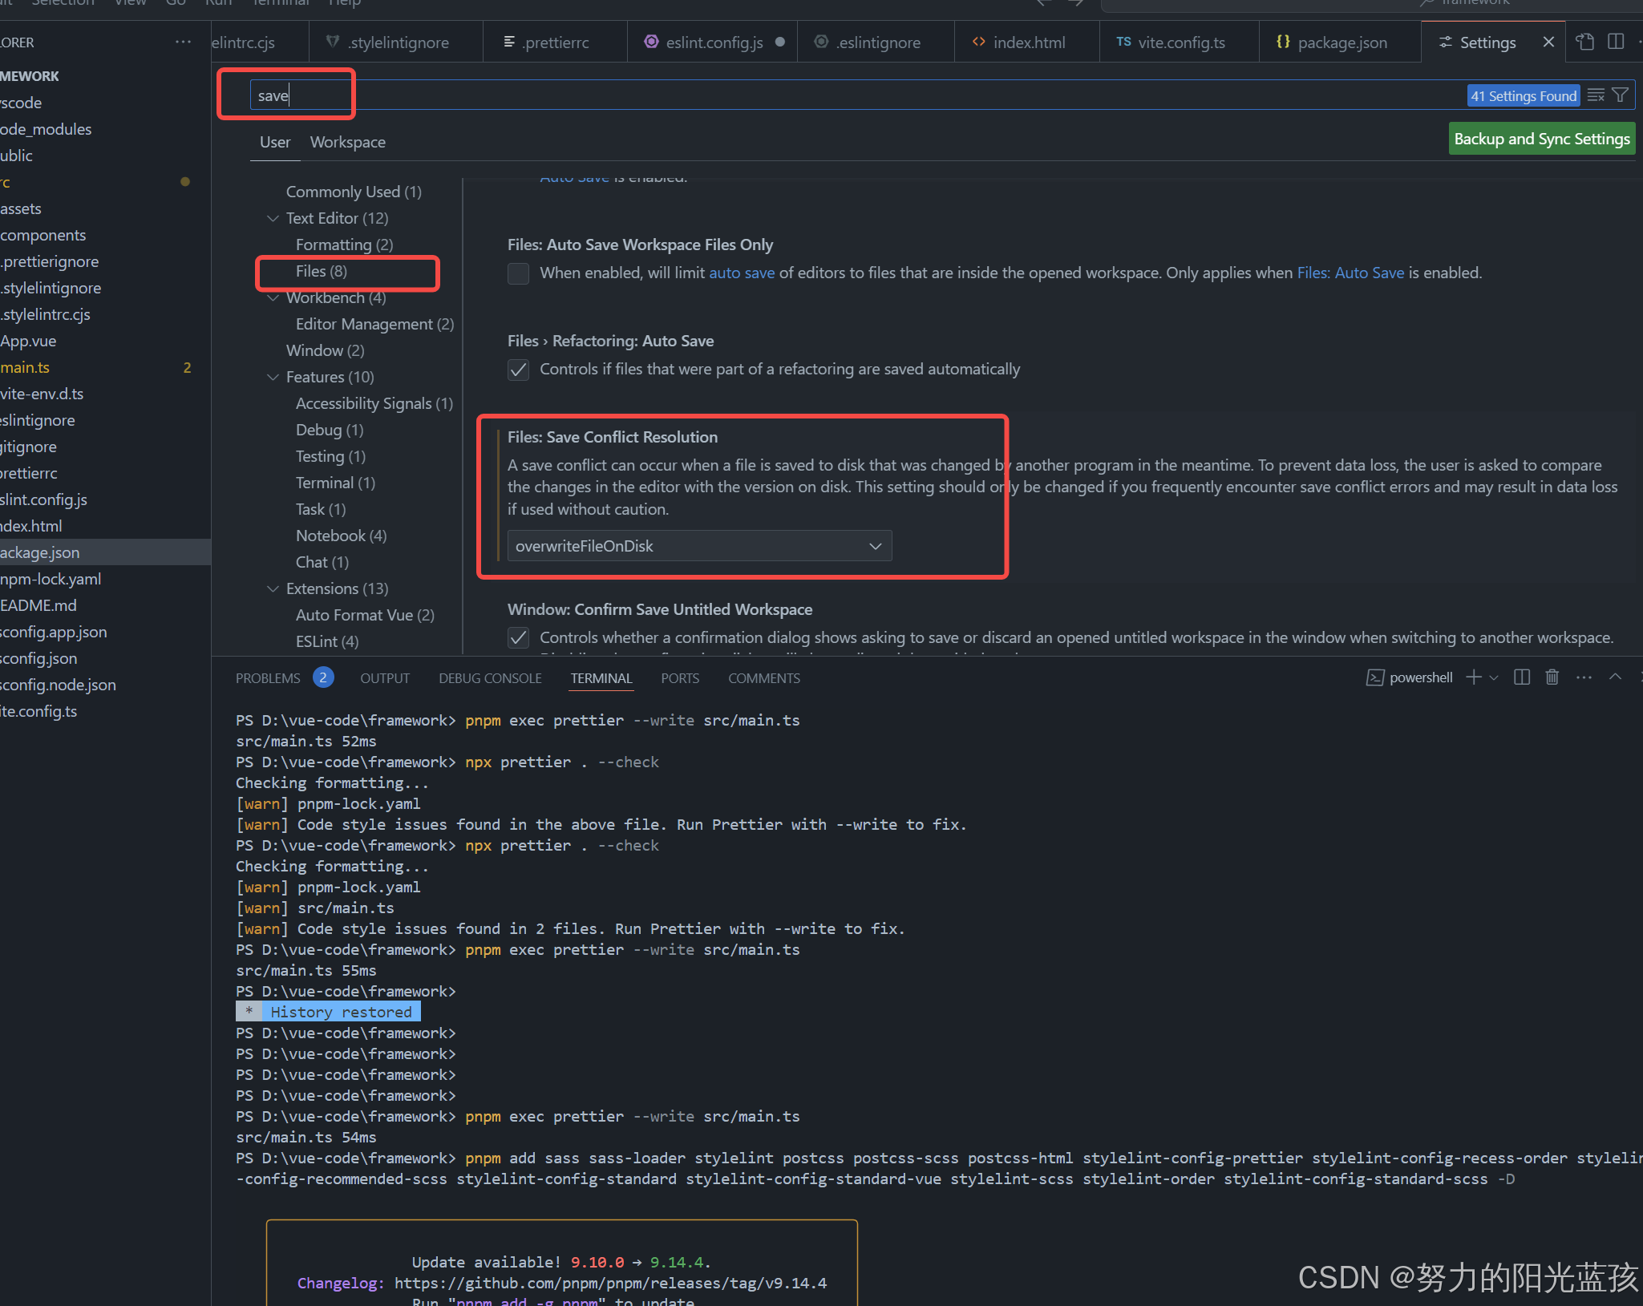
Task: Split the terminal pane icon
Action: point(1521,677)
